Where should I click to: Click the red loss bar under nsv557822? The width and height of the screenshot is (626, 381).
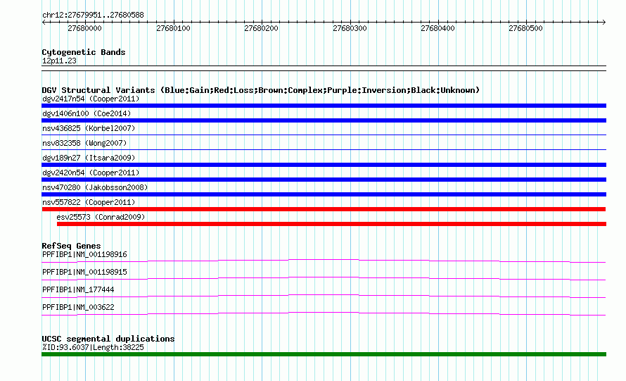(x=324, y=209)
